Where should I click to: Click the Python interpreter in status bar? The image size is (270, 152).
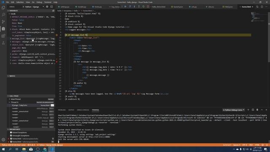(13, 145)
